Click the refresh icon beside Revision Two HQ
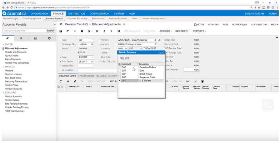This screenshot has height=142, width=279. (61, 24)
